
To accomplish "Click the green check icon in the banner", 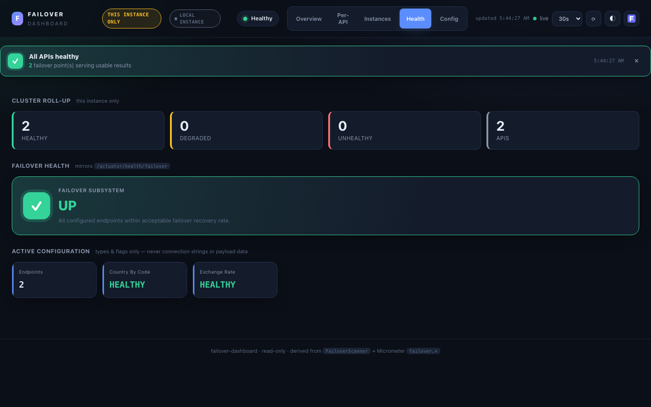I will pos(15,61).
